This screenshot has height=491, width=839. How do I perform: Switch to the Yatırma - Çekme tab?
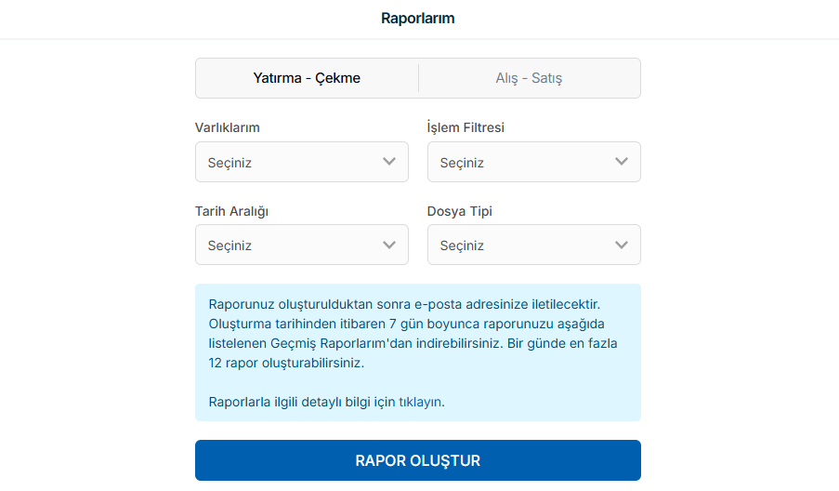307,78
